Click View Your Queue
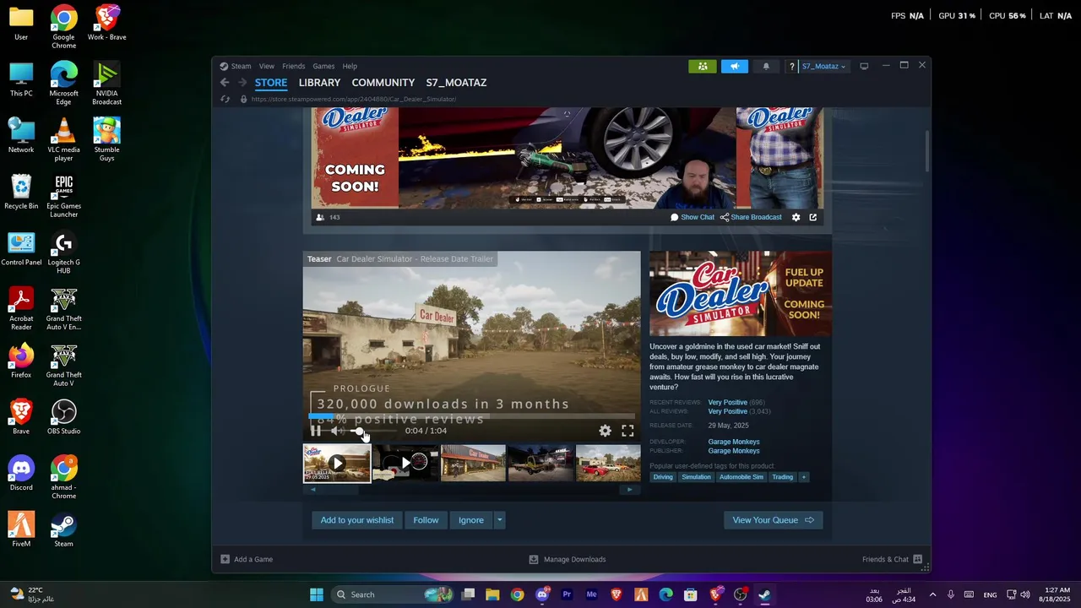1081x608 pixels. [773, 520]
